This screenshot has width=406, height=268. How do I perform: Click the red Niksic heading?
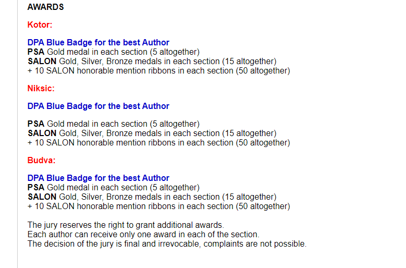[41, 88]
